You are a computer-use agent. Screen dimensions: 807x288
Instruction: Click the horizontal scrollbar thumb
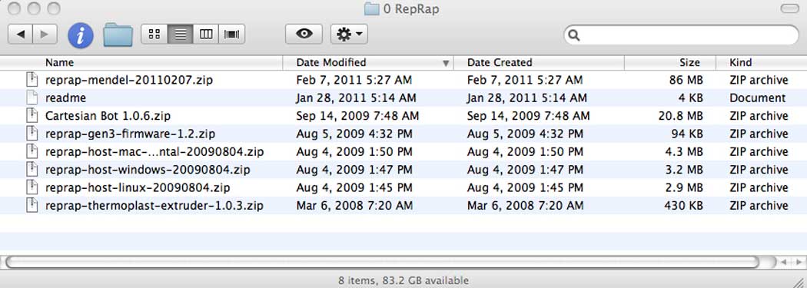tap(382, 263)
